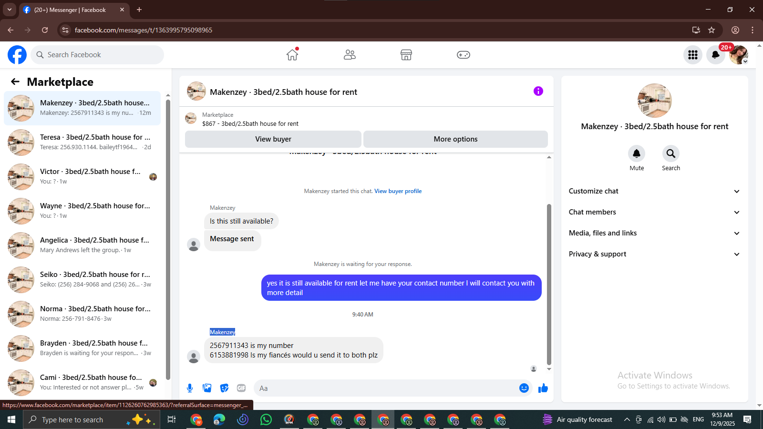Open View buyer profile link
This screenshot has height=429, width=763.
tap(398, 191)
